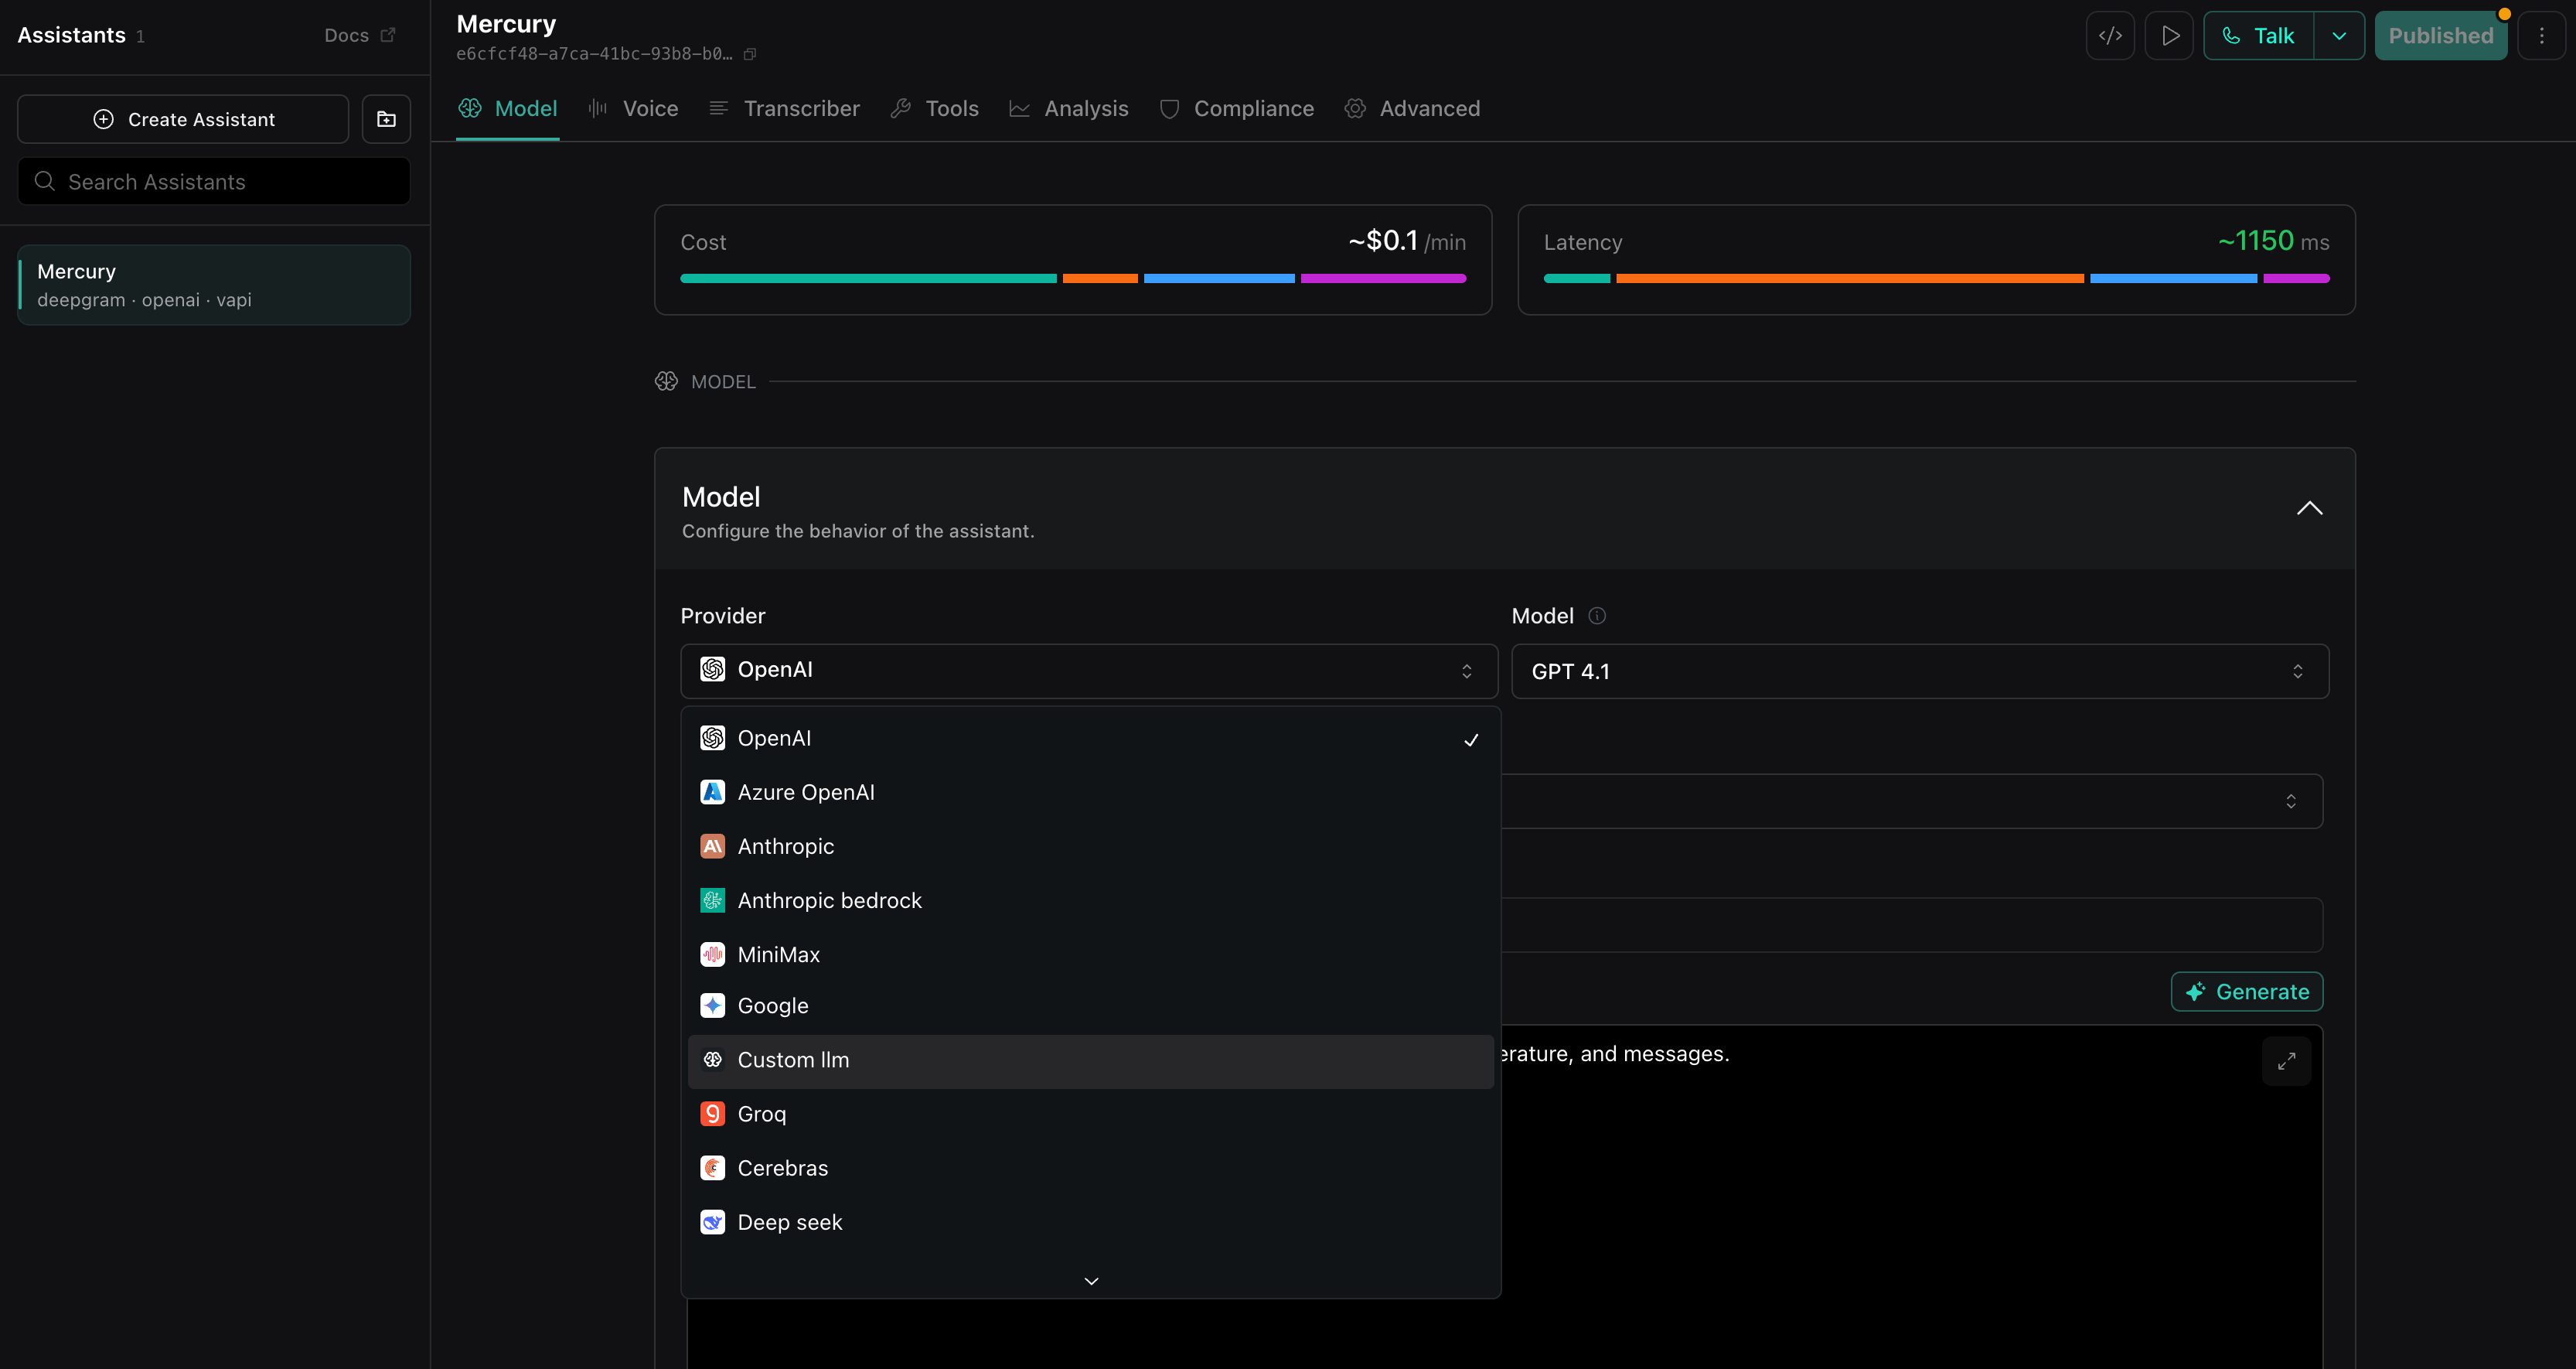Click the Published button
The width and height of the screenshot is (2576, 1369).
coord(2441,36)
